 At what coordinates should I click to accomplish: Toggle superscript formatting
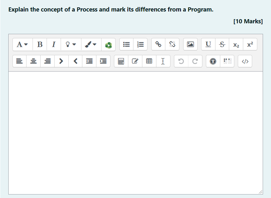point(250,44)
